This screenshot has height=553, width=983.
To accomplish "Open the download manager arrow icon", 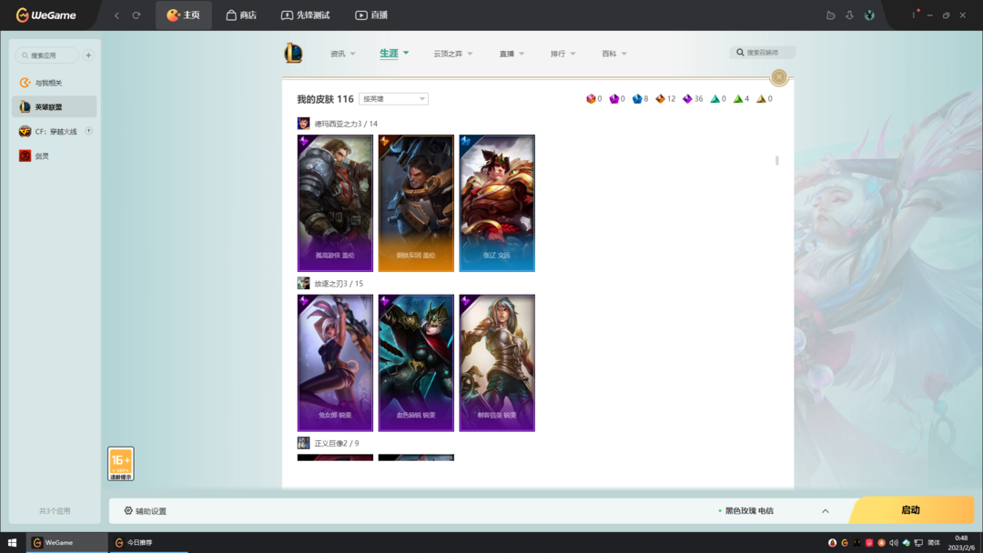I will point(849,15).
